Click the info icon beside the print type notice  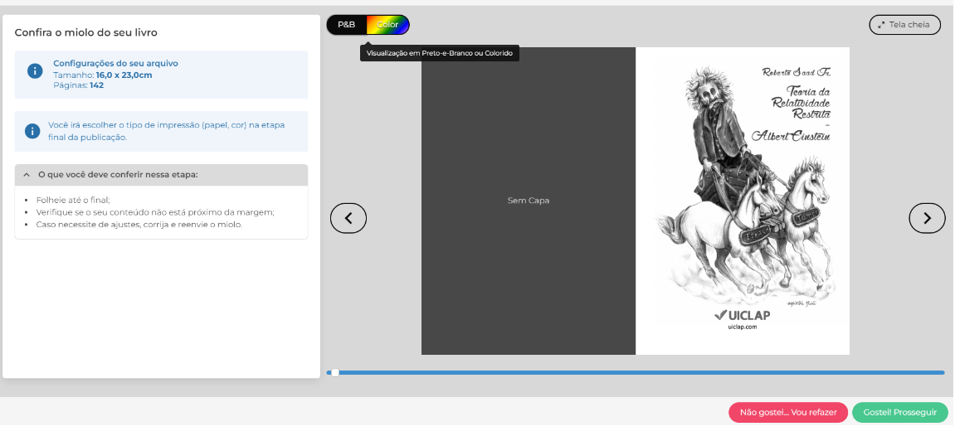click(32, 131)
